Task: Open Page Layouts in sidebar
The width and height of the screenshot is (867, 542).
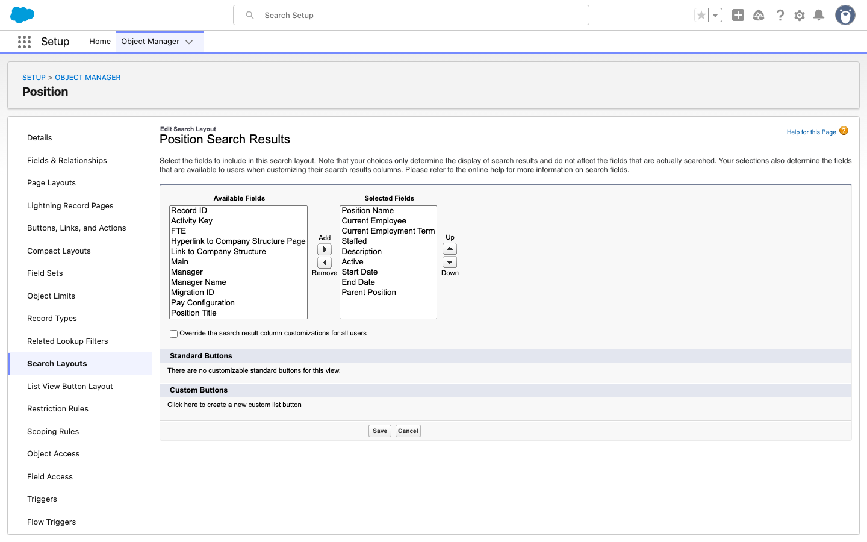Action: [x=79, y=183]
